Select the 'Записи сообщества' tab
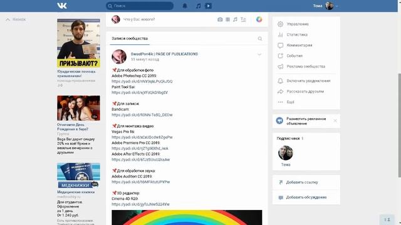 [130, 39]
